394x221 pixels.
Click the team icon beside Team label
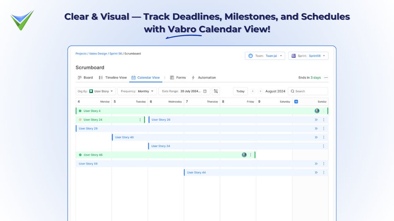(x=251, y=56)
